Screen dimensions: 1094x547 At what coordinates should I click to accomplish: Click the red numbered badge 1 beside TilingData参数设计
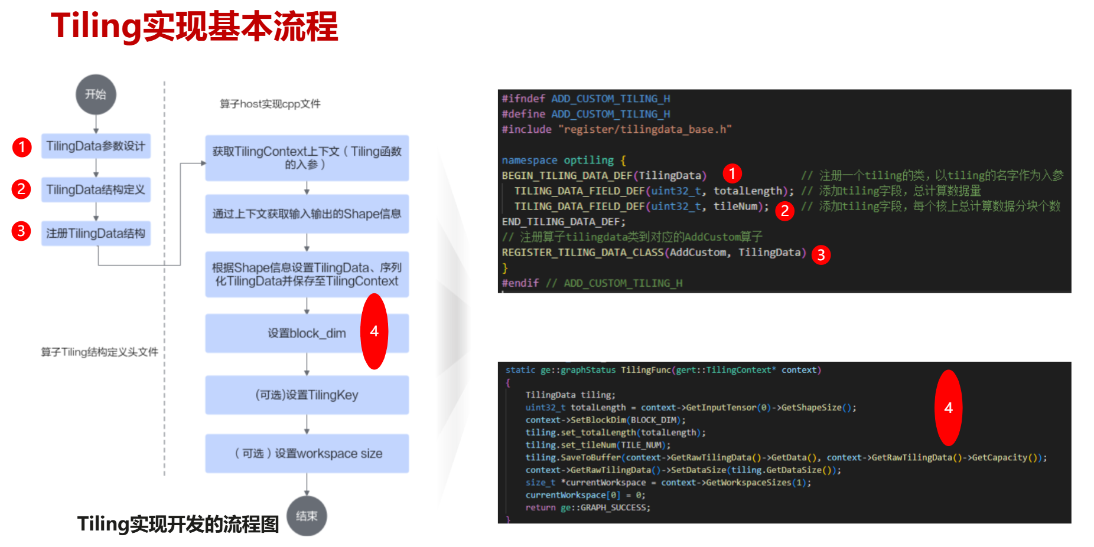point(21,148)
